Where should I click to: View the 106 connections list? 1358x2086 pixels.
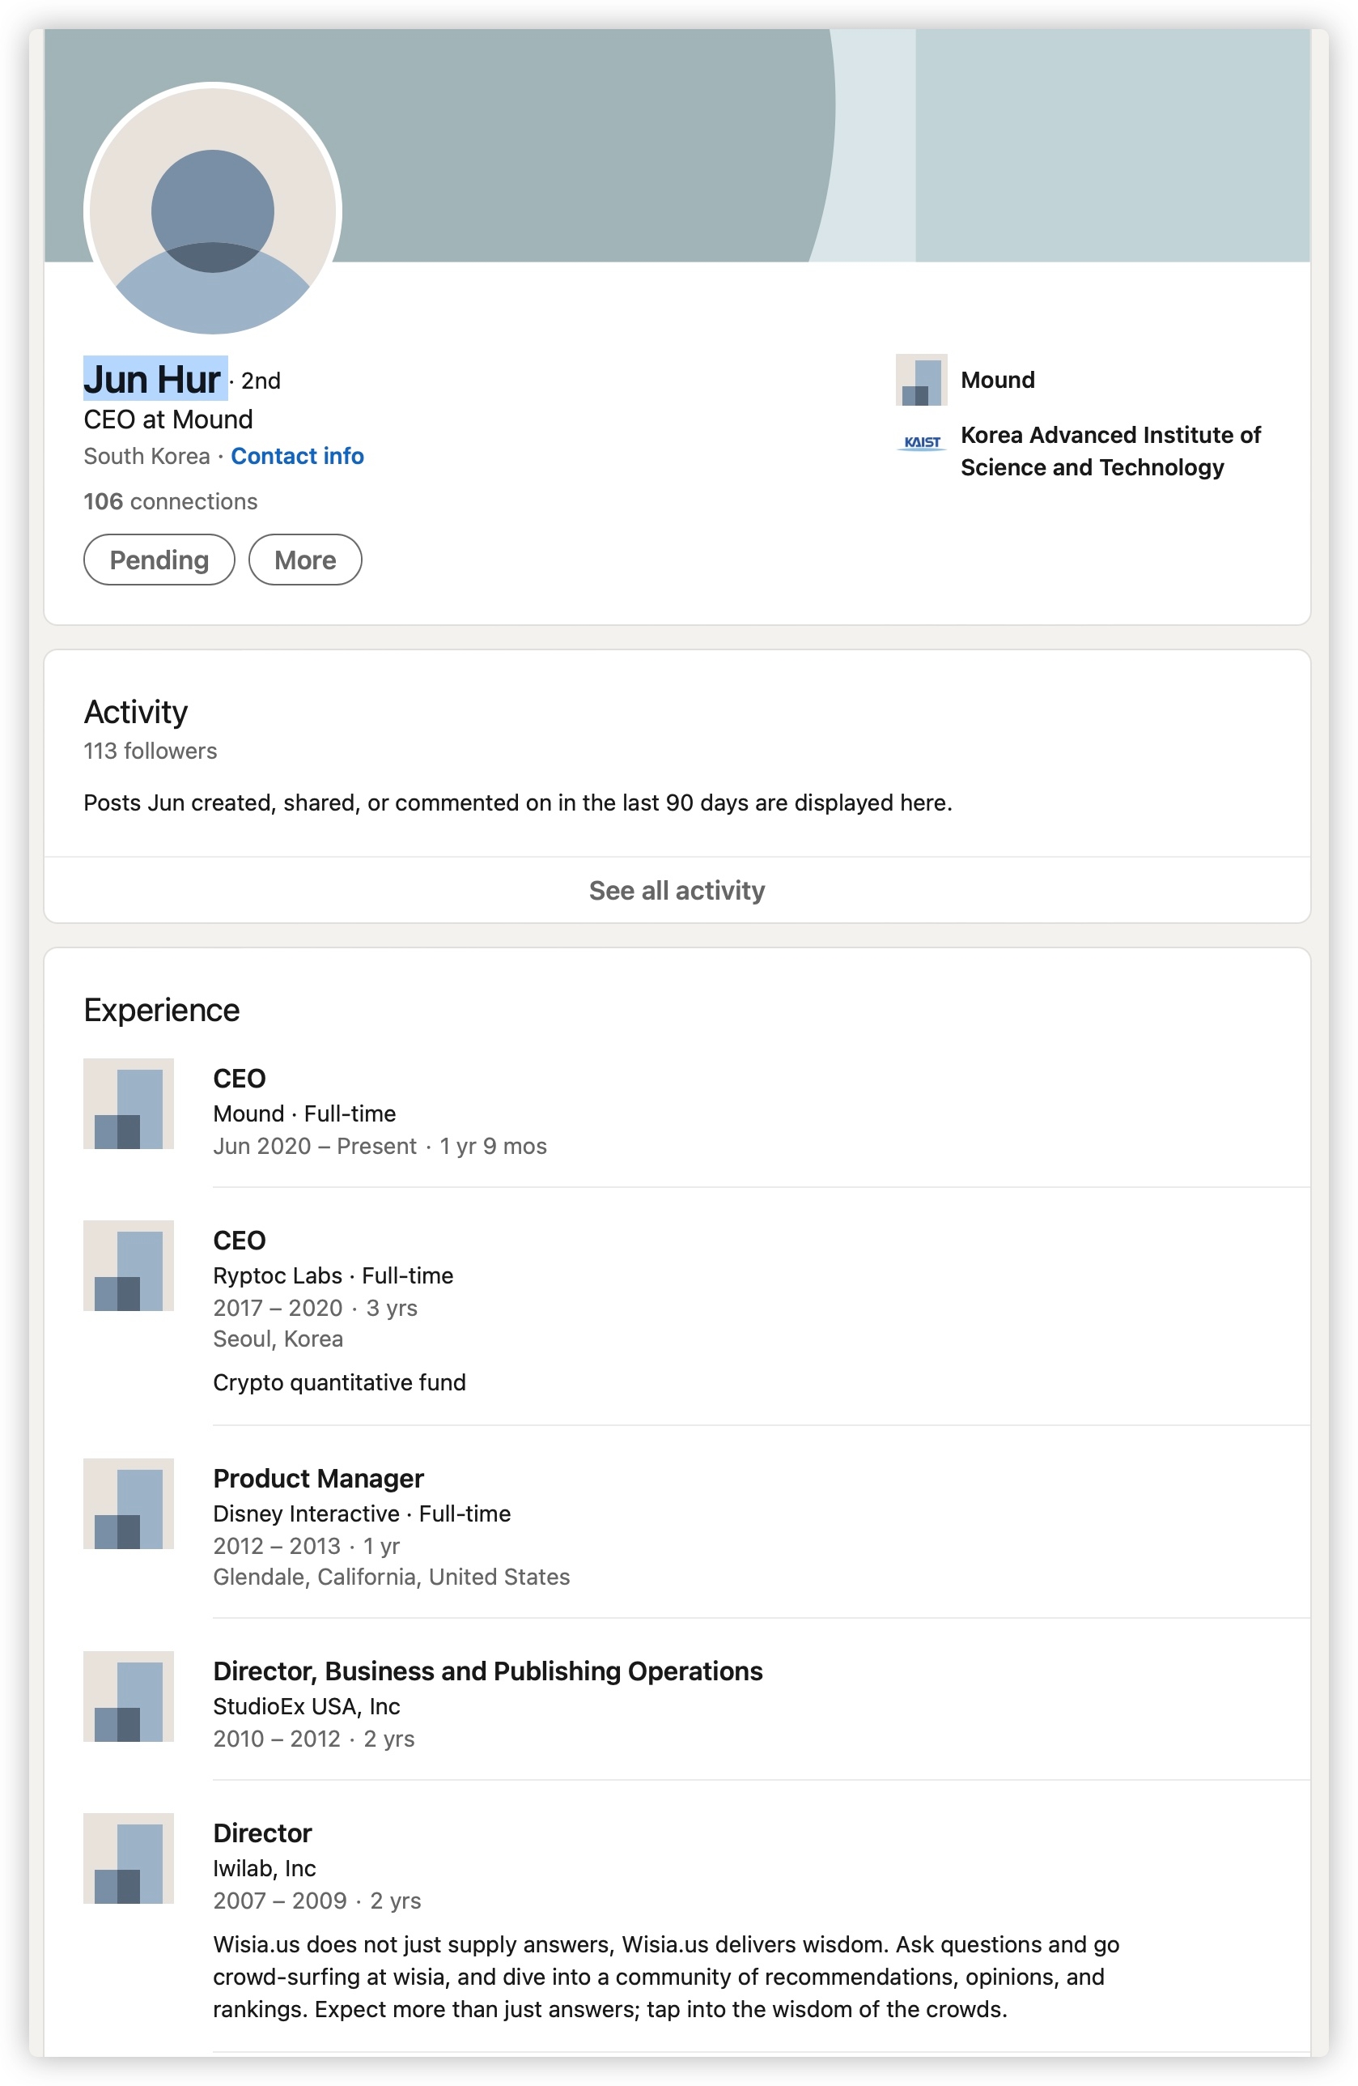click(x=169, y=500)
